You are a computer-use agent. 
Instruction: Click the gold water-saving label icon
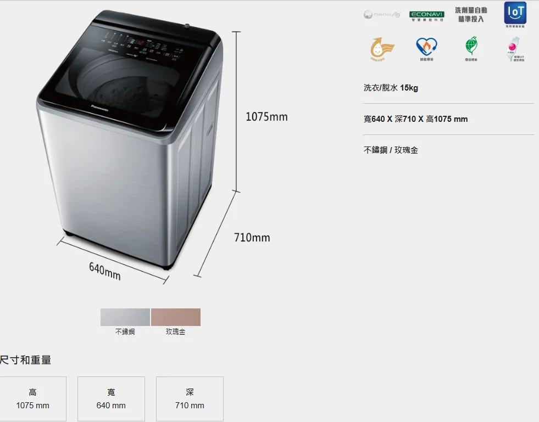tap(382, 49)
